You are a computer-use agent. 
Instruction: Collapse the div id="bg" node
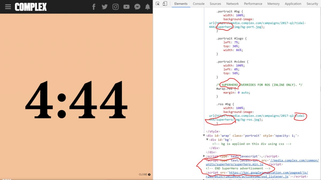(x=207, y=140)
